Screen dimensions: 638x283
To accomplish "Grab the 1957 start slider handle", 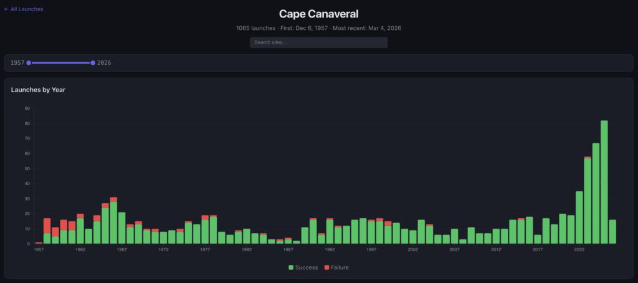I will click(x=29, y=63).
